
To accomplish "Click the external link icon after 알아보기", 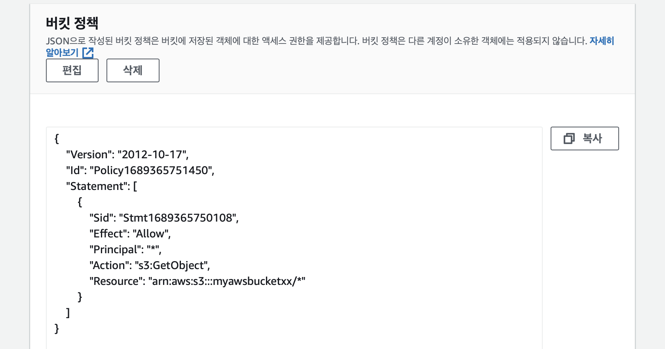I will pyautogui.click(x=88, y=53).
